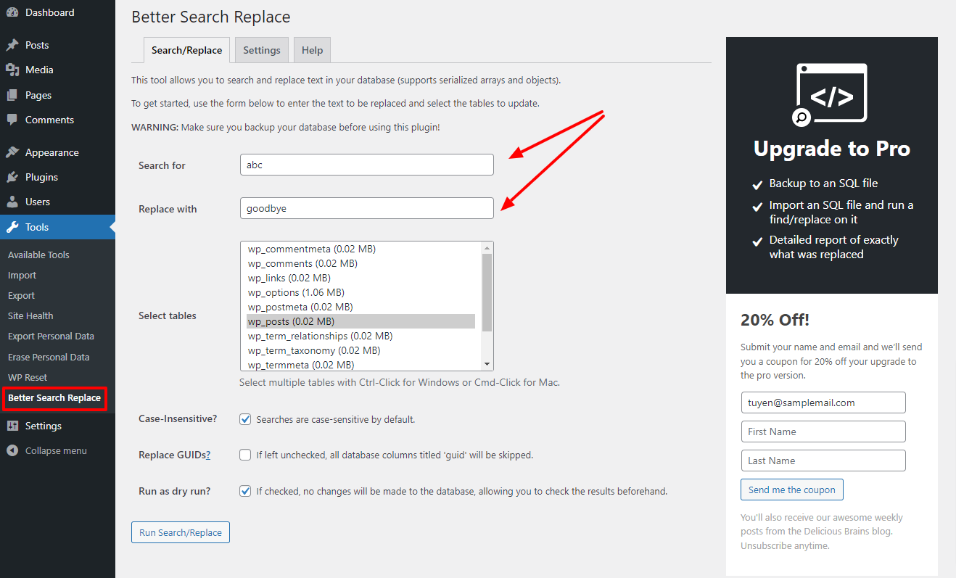Click the table list scroll-down arrow
This screenshot has width=956, height=578.
(487, 364)
